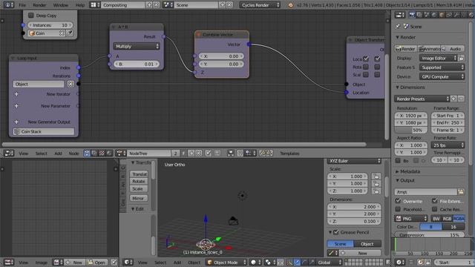Adjust the Compression 15% slider
475x267 pixels.
430,235
